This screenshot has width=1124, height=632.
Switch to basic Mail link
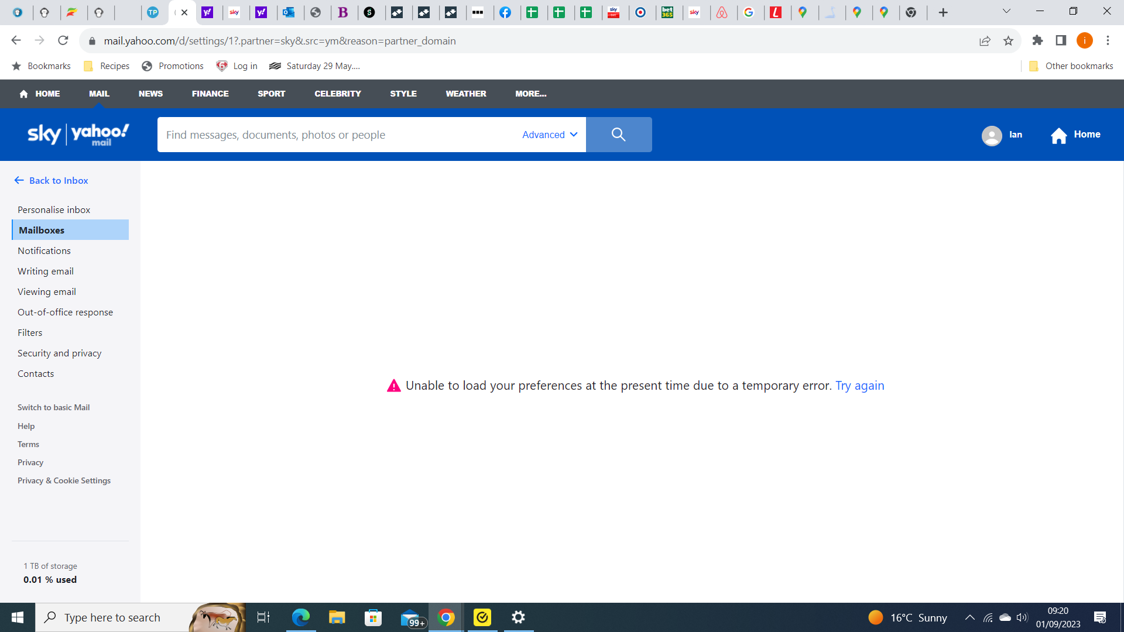[53, 407]
